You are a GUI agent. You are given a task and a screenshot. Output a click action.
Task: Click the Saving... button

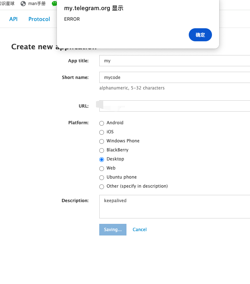(113, 230)
